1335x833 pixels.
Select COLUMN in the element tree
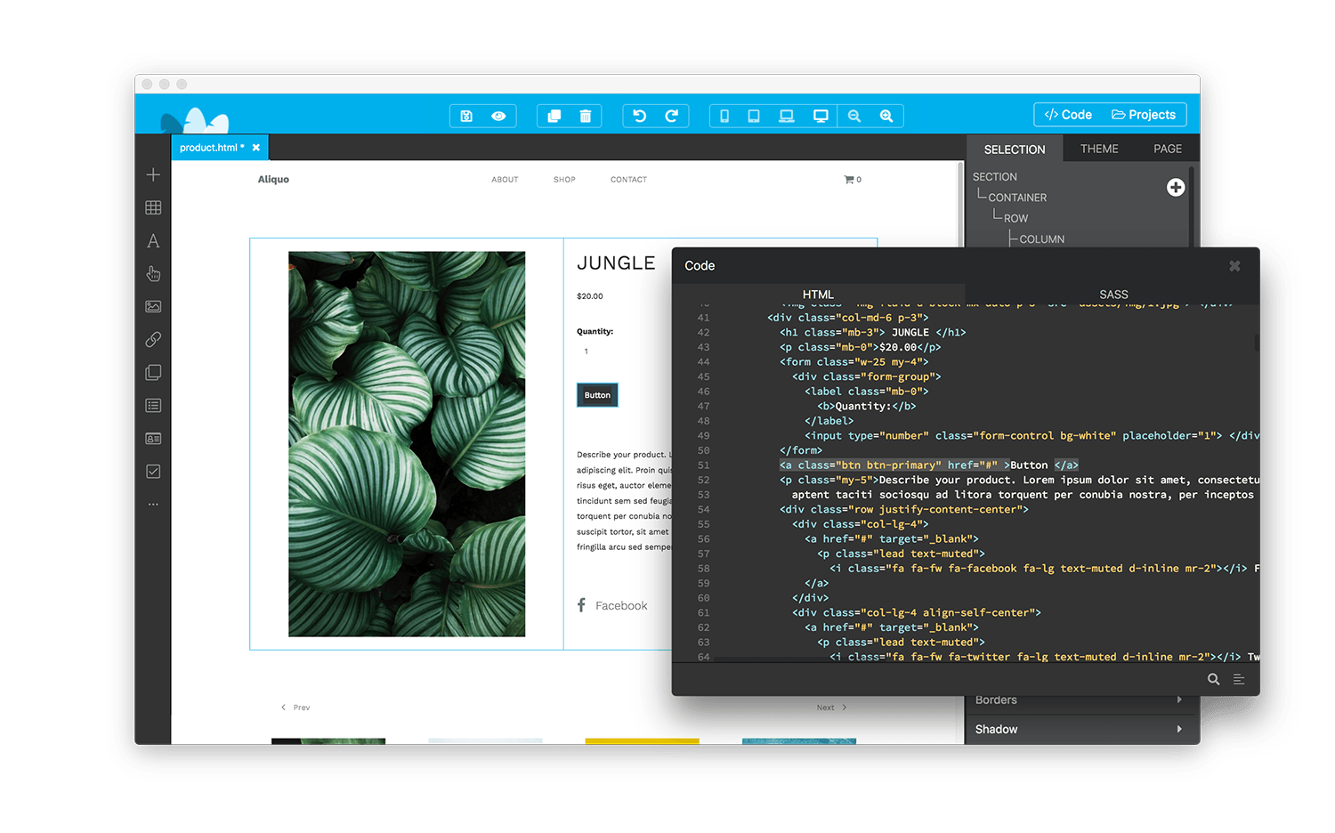(x=1042, y=239)
